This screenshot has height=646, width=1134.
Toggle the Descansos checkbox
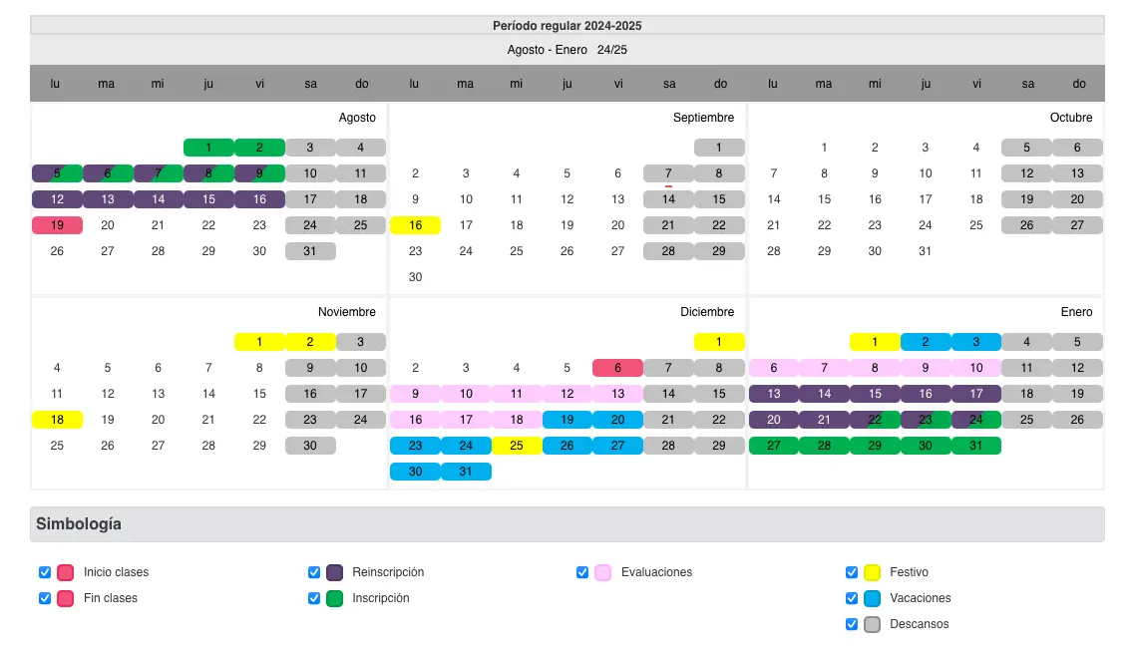851,624
